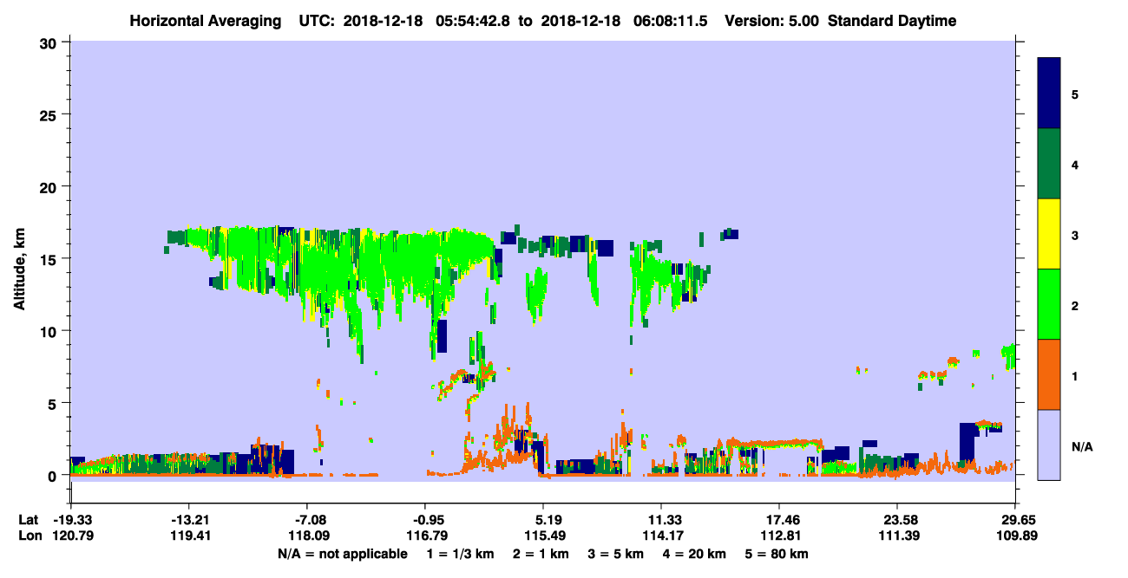The height and width of the screenshot is (578, 1128).
Task: Click the dark green level 4 legend swatch
Action: pos(1049,164)
